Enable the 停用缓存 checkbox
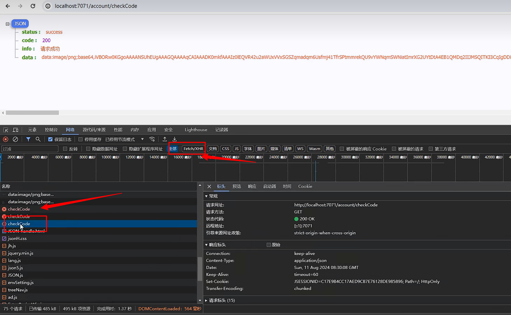511x315 pixels. click(81, 139)
